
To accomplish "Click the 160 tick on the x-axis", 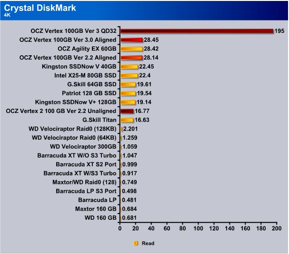I will (x=245, y=228).
